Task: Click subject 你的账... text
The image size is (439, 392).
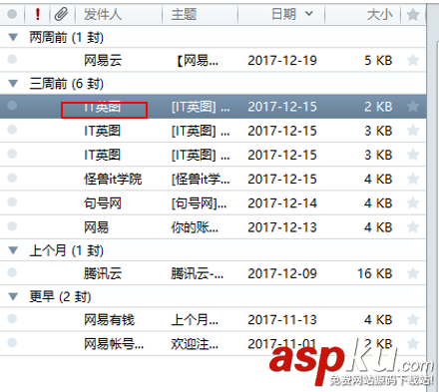Action: (x=195, y=227)
